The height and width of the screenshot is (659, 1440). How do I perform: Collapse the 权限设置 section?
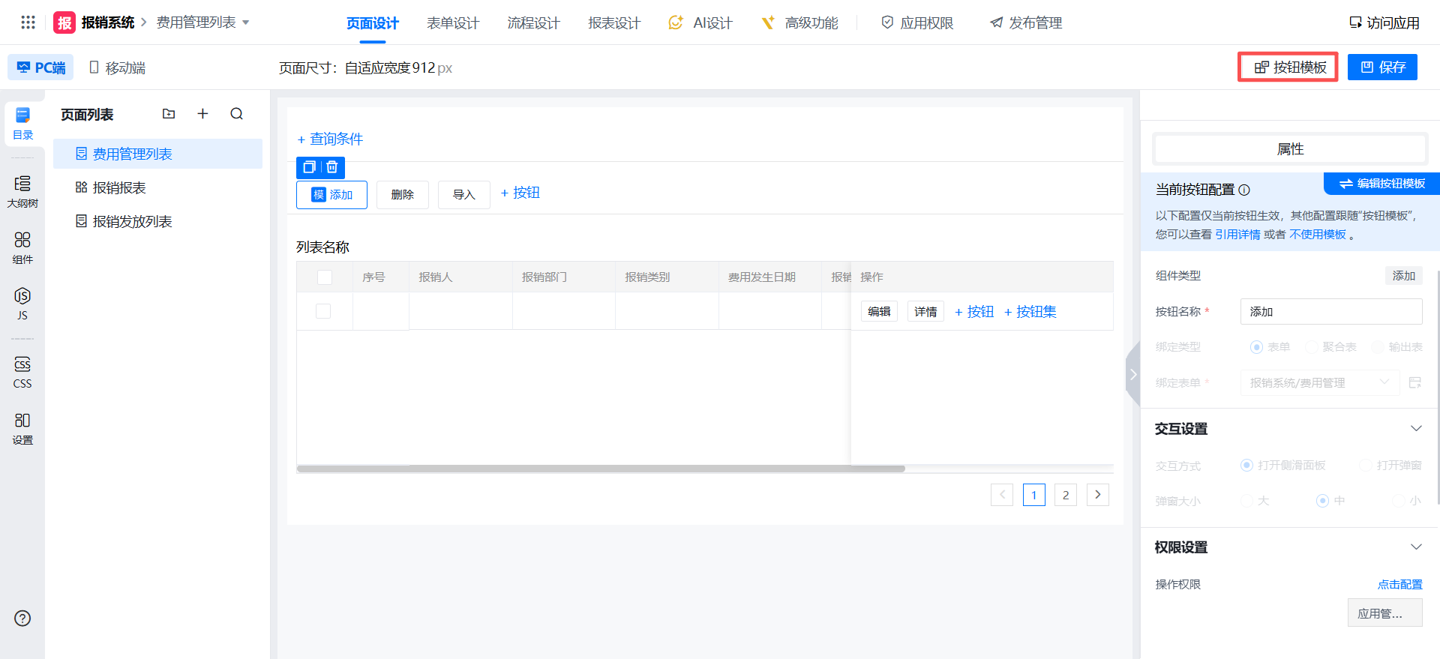click(1416, 547)
